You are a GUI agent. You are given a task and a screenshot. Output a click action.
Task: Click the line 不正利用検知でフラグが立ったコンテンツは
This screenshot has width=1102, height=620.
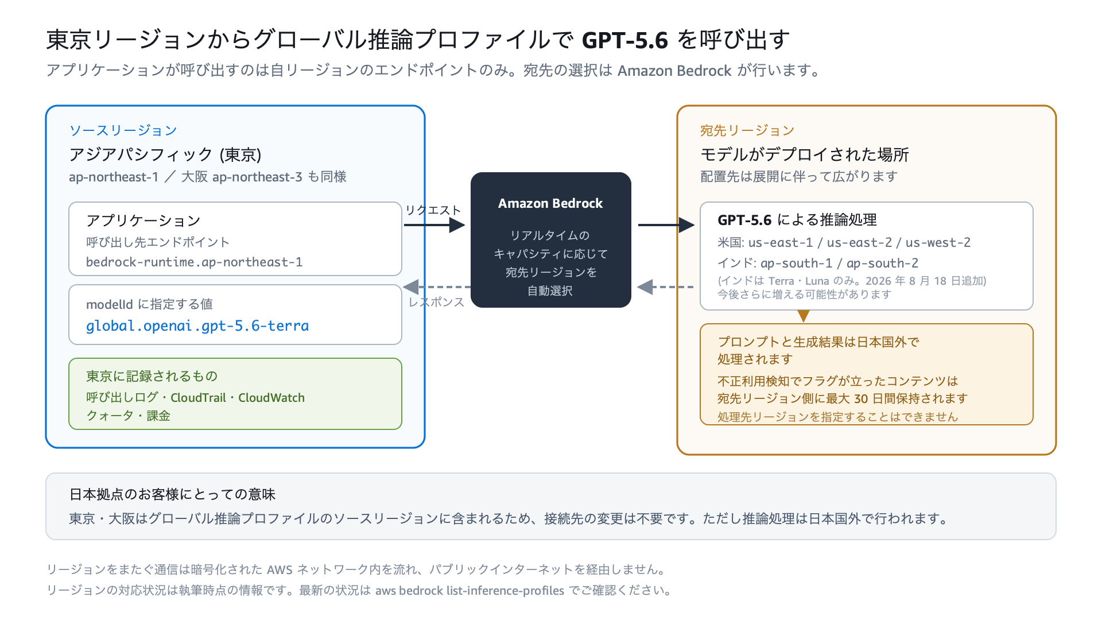coord(838,381)
